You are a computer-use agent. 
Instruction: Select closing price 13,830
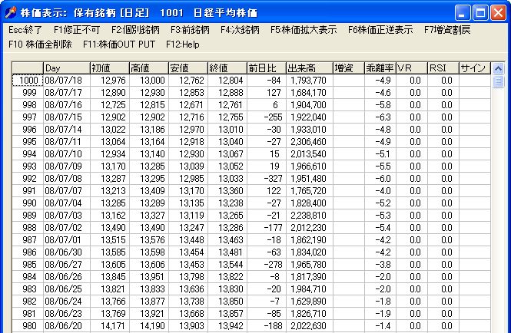(x=227, y=289)
